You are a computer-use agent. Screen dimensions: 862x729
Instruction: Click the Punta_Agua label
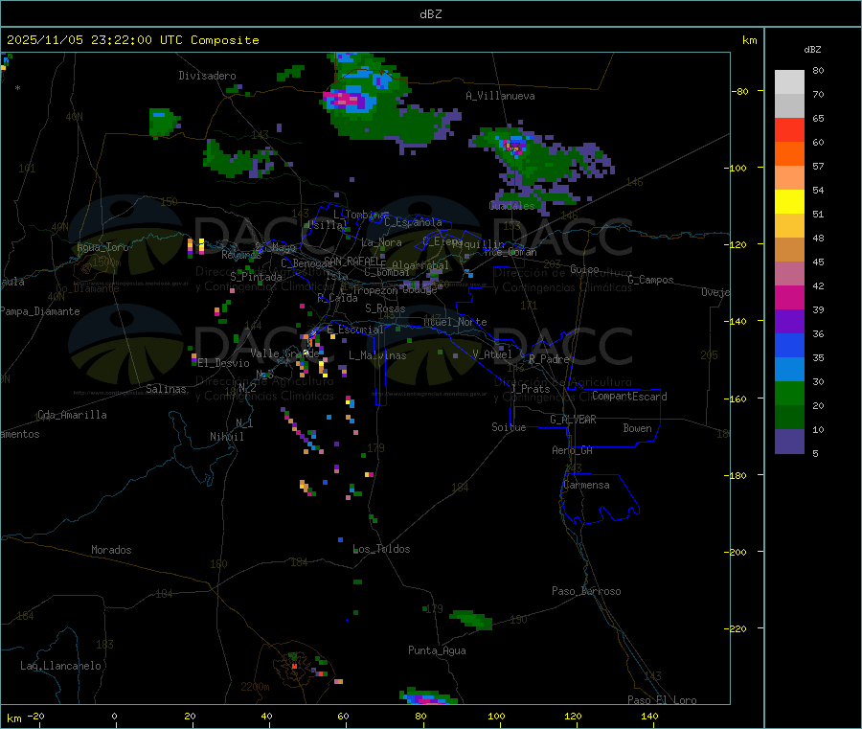(x=437, y=650)
